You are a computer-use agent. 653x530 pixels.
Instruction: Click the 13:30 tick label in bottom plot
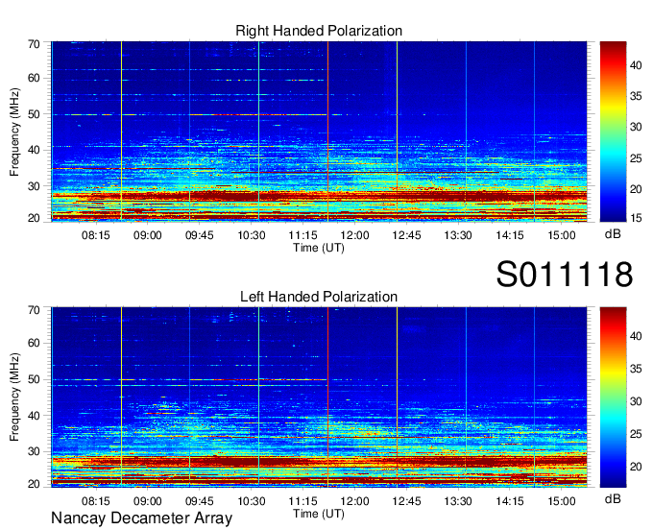458,501
